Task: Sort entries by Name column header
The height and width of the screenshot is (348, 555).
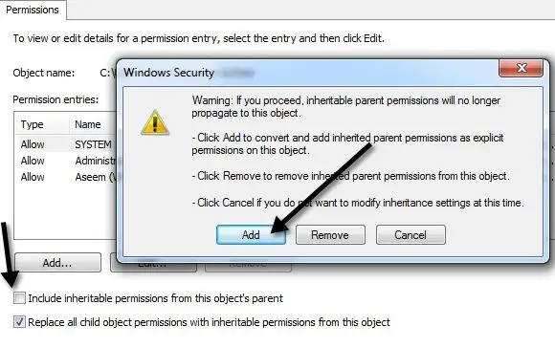Action: pyautogui.click(x=93, y=124)
